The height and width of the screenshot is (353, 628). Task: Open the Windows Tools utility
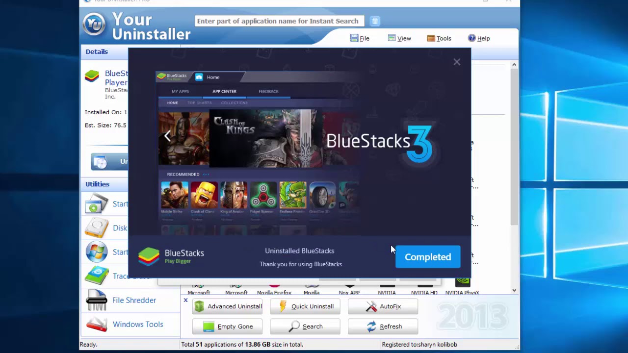(x=131, y=324)
